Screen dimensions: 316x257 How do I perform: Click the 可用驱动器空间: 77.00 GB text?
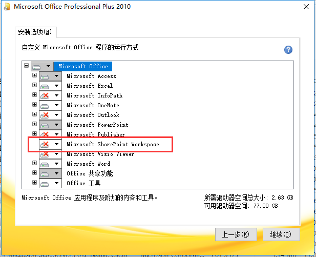(241, 206)
